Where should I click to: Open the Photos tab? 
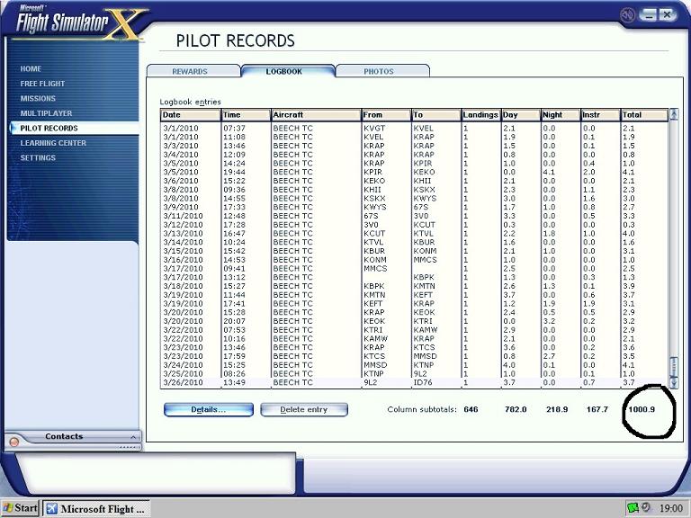378,71
